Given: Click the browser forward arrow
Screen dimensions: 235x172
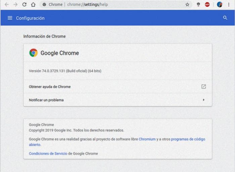Looking at the screenshot, I should click(15, 4).
